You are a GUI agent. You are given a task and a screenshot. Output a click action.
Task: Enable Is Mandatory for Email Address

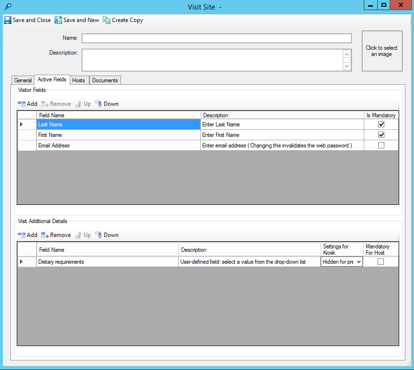point(381,146)
